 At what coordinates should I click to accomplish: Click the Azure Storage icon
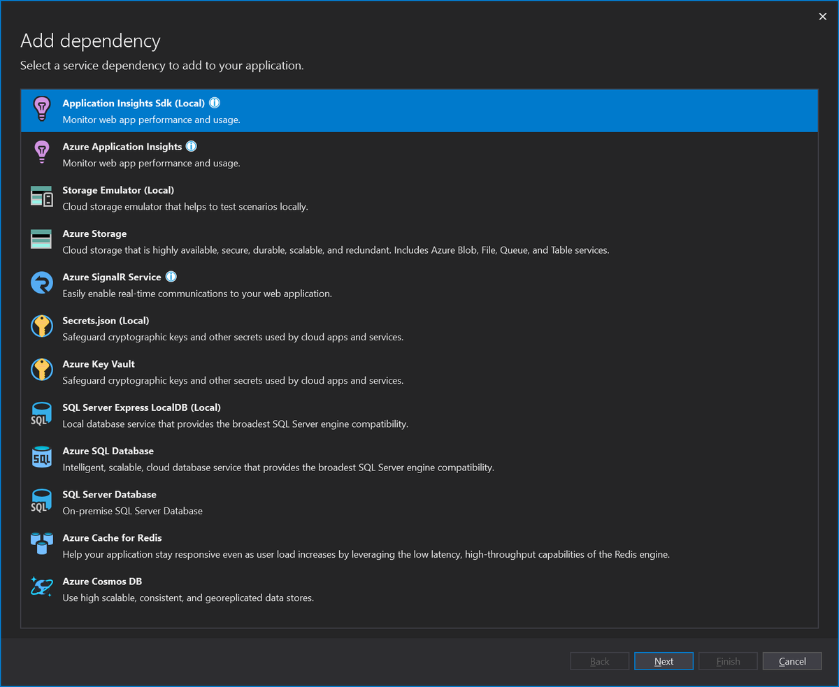(42, 239)
